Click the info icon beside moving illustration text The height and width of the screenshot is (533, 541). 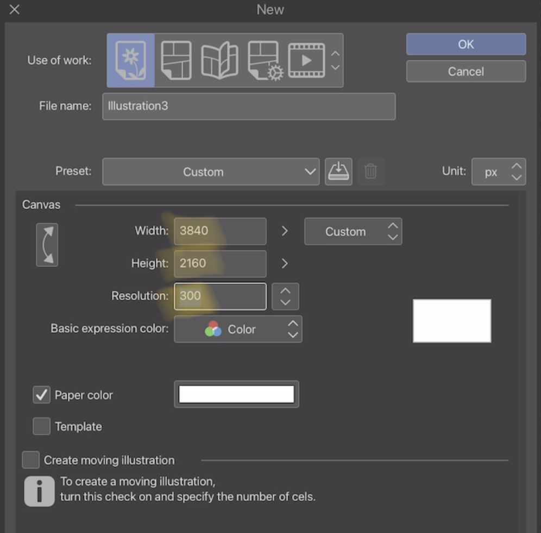[39, 491]
